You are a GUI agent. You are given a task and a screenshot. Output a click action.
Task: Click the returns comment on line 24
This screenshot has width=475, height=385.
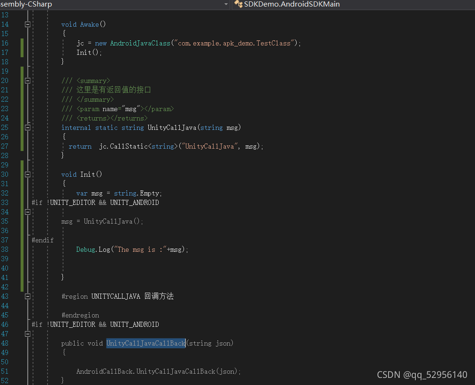(105, 118)
